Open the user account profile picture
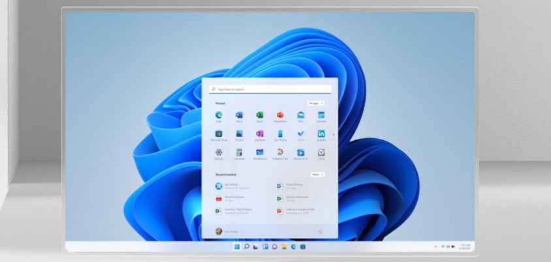551x262 pixels. pyautogui.click(x=219, y=231)
